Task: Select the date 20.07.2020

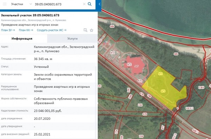Action: 42,119
